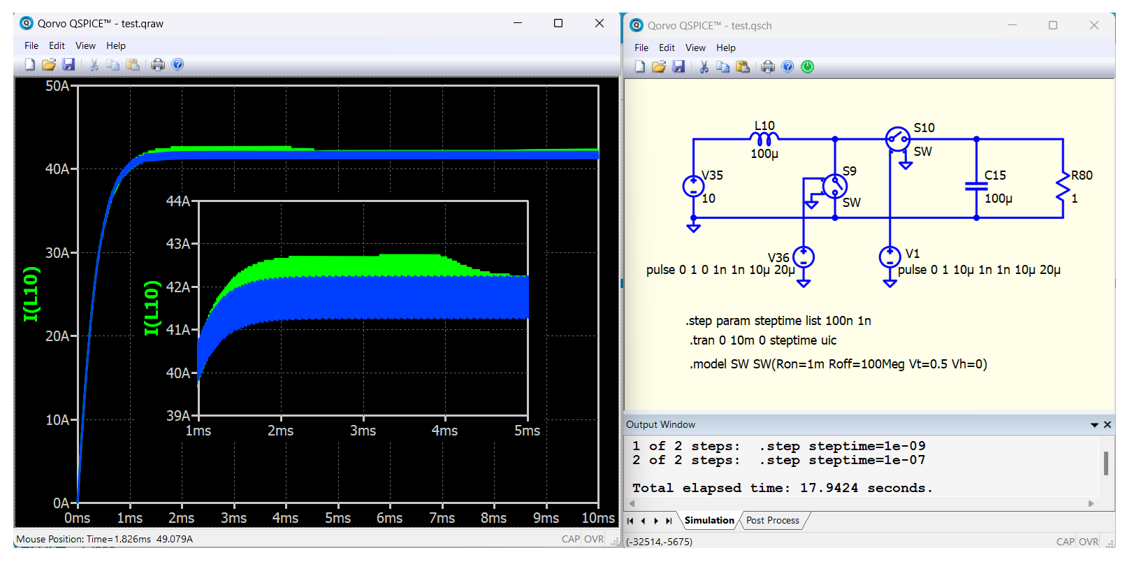
Task: Click New file icon in test.qsch window
Action: click(639, 66)
